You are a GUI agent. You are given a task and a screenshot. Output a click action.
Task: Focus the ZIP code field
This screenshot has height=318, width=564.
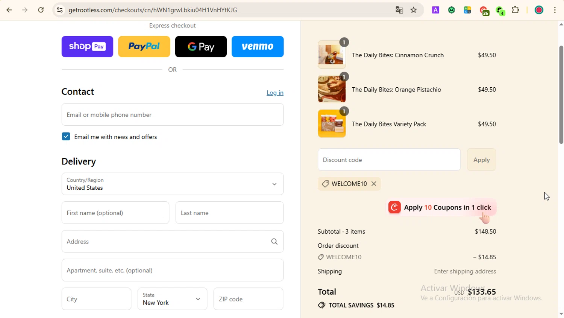pyautogui.click(x=248, y=299)
